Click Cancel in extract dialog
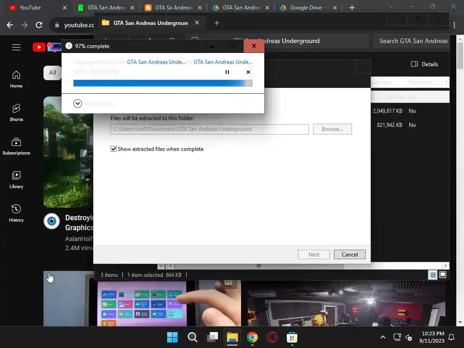Viewport: 464px width, 348px height. (349, 255)
